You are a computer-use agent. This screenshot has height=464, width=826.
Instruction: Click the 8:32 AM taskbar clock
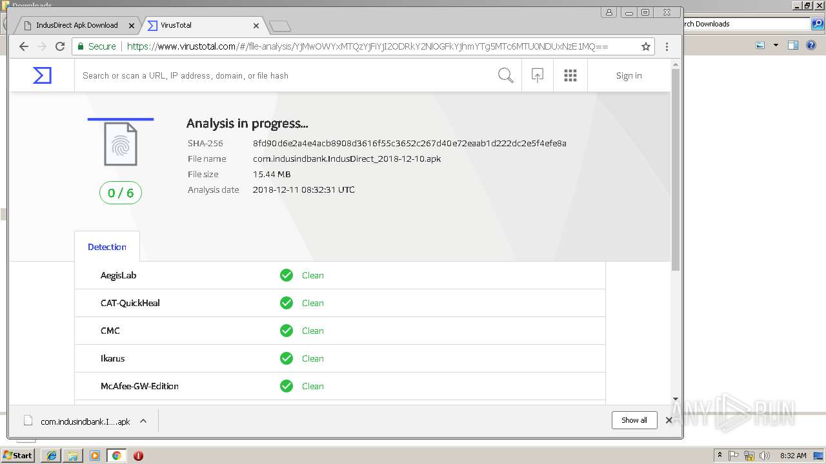tap(793, 456)
